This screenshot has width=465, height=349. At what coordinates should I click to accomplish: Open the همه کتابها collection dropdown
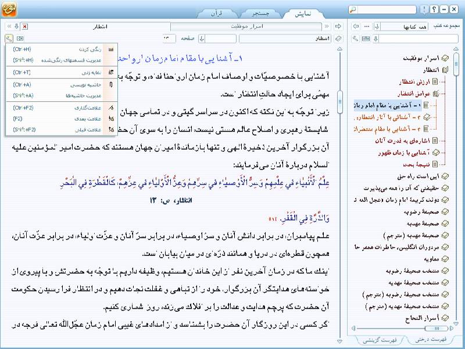click(377, 27)
